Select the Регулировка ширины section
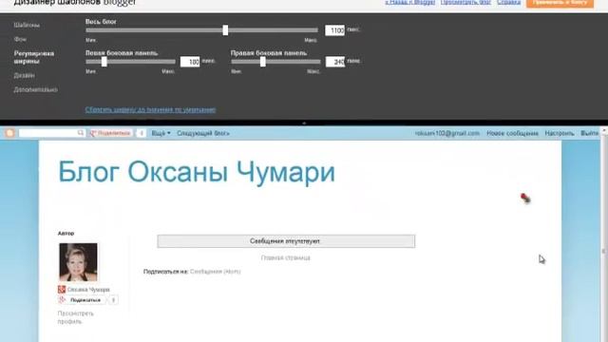Viewport: 608px width, 342px height. pyautogui.click(x=34, y=57)
